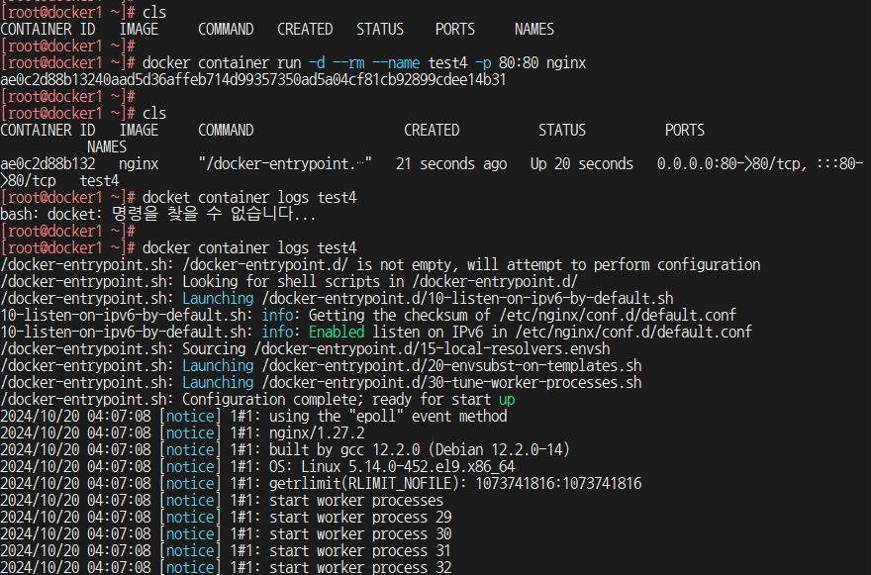Click the 'Getting the checksum of' info line
871x575 pixels.
(x=368, y=315)
